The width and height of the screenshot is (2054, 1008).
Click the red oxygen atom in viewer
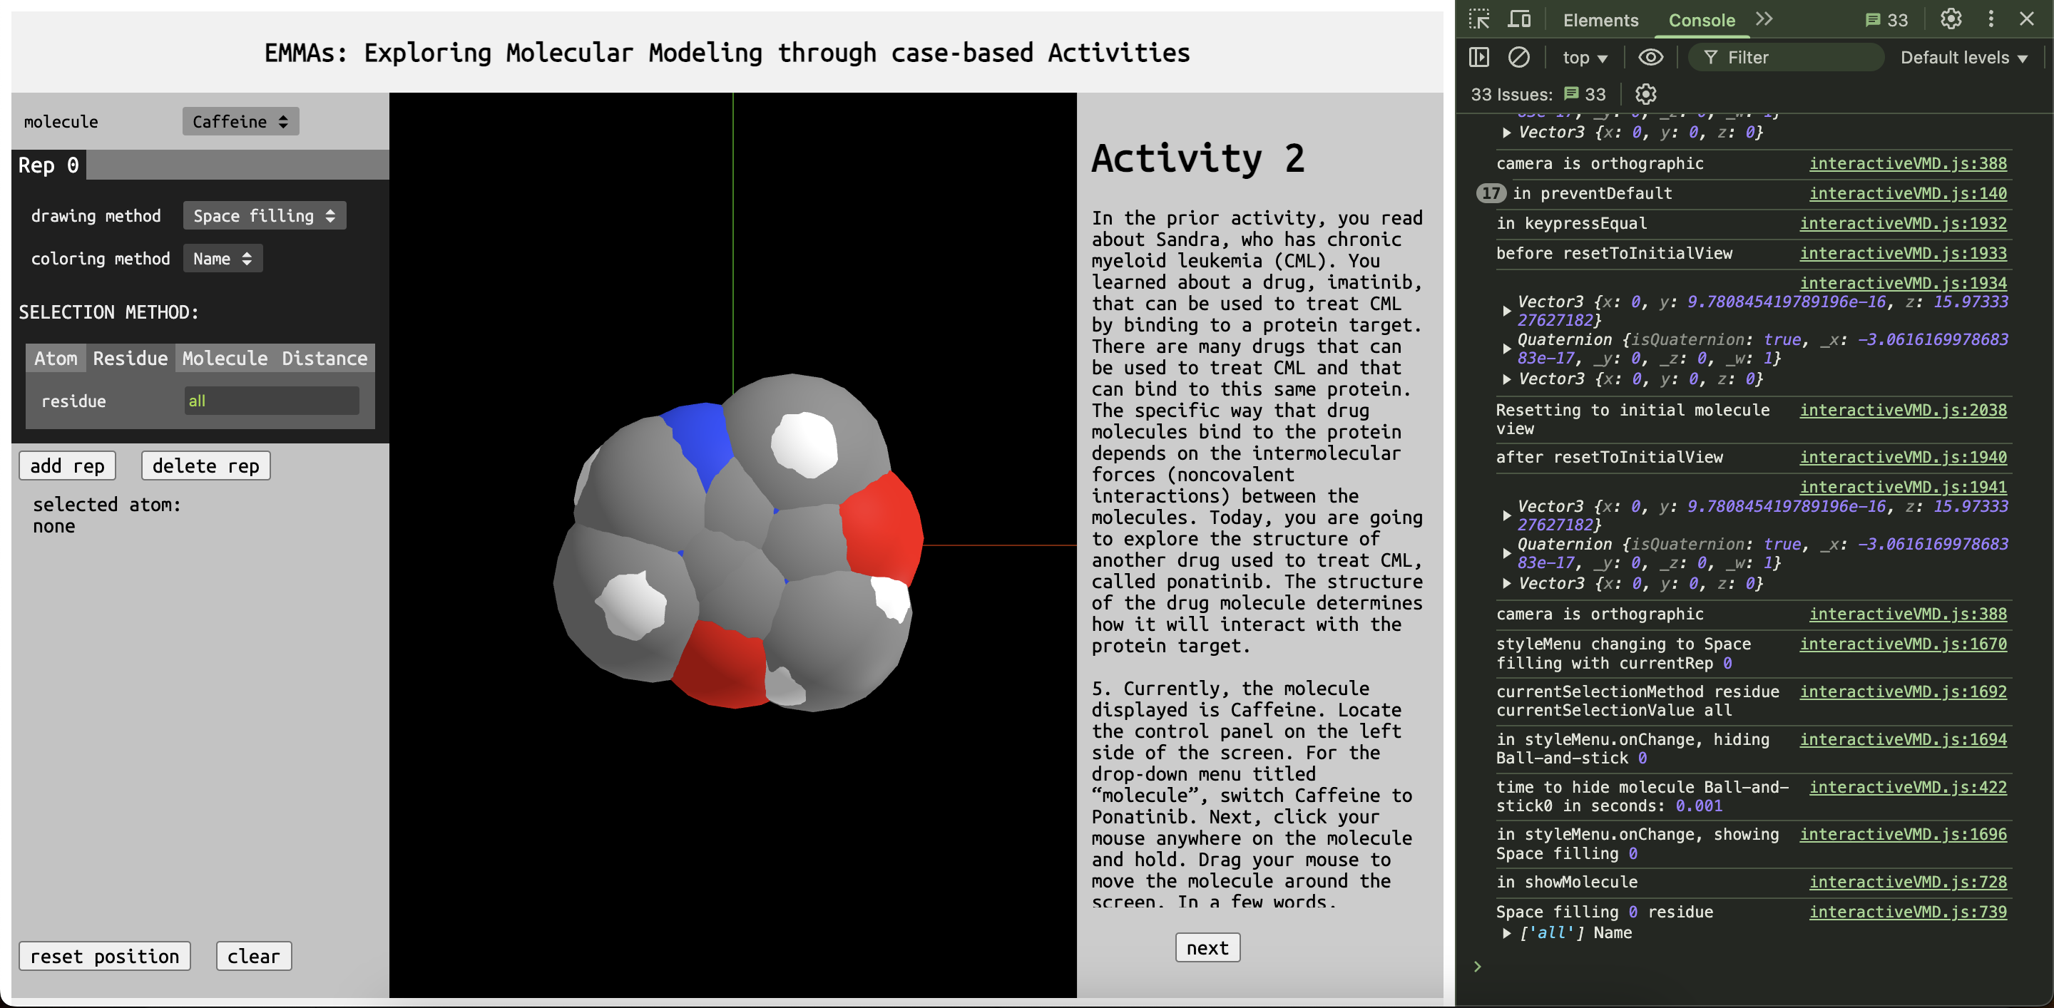point(881,526)
